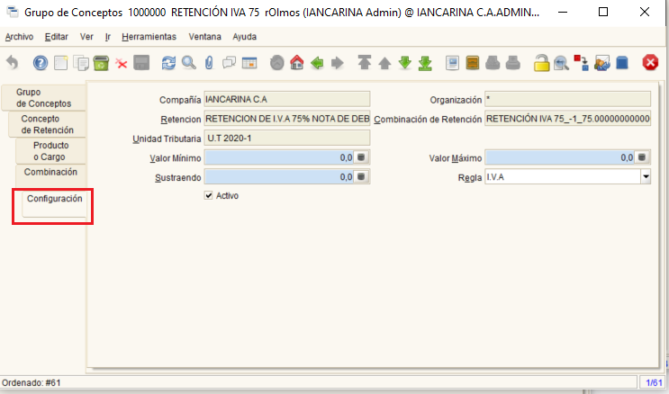Click the active workflows icon

click(x=581, y=63)
